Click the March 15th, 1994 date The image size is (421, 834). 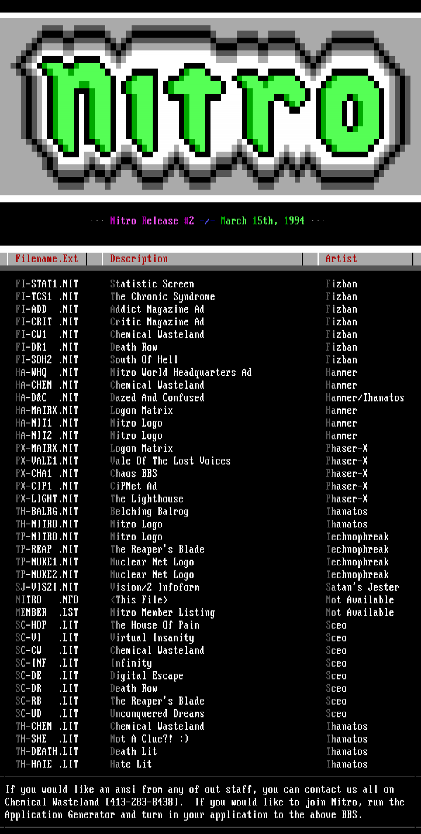click(262, 221)
